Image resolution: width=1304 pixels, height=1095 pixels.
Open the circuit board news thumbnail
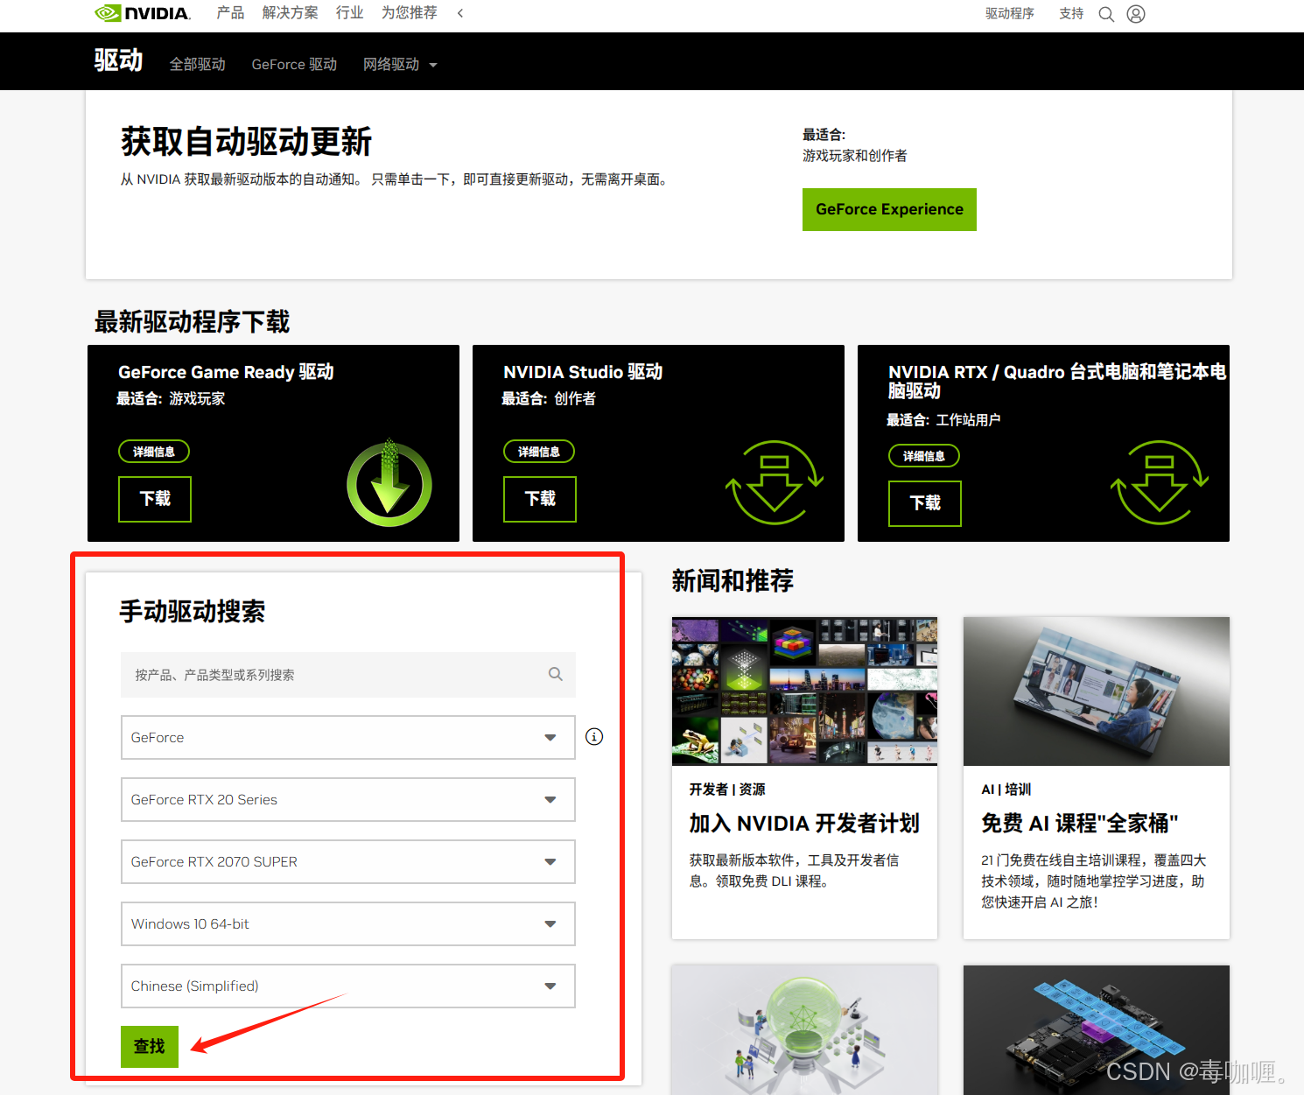pos(1097,1030)
